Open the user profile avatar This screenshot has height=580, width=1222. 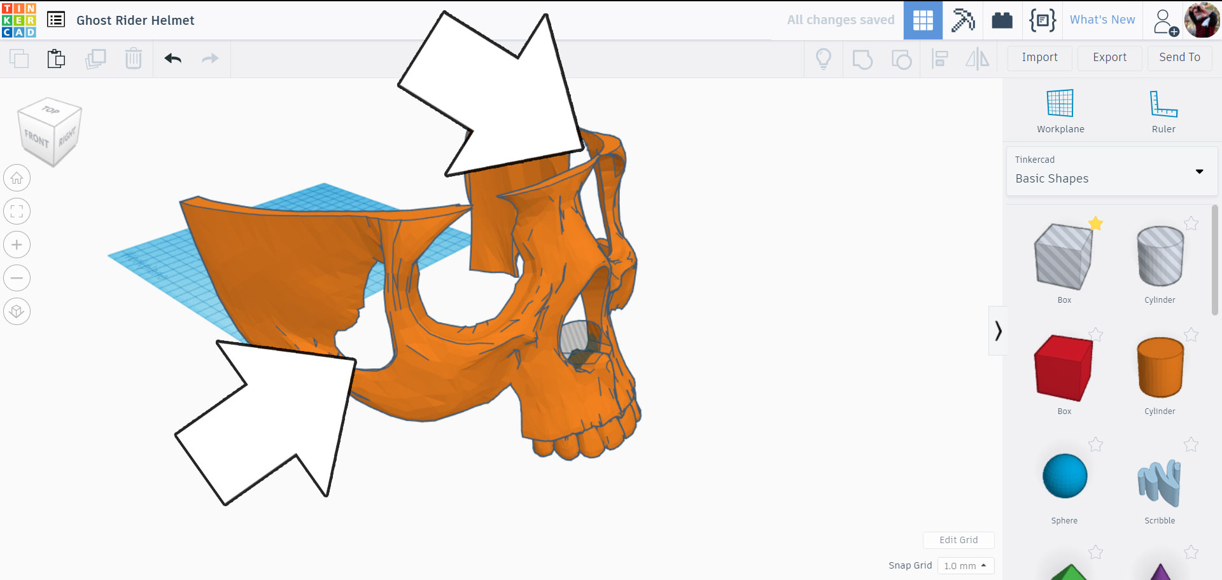click(x=1202, y=20)
